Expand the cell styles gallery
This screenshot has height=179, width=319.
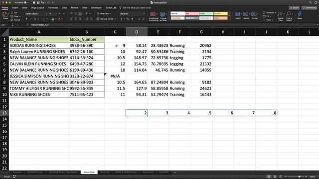click(229, 16)
